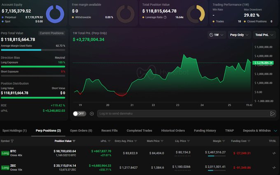Viewport: 280px width, 175px height.
Task: Open the Total PnL dropdown
Action: click(264, 35)
